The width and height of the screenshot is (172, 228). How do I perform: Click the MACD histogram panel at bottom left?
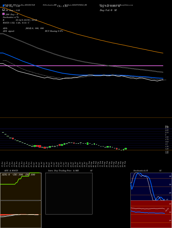(21, 214)
